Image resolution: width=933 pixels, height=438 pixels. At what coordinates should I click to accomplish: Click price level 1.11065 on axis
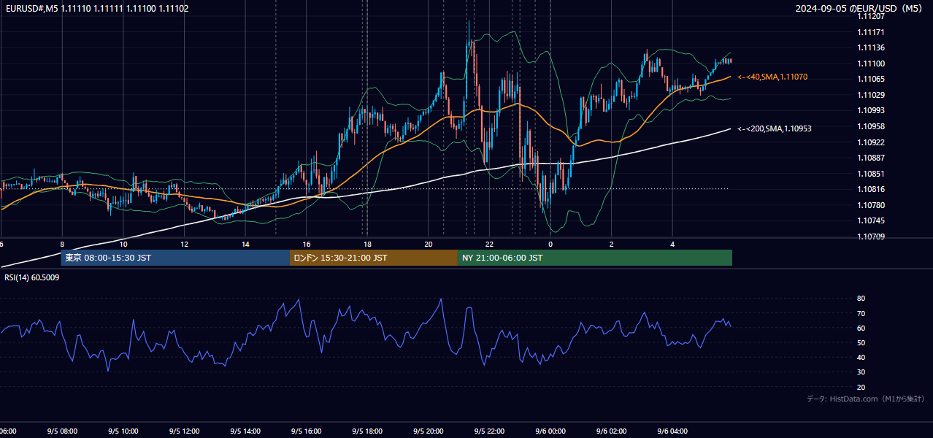coord(871,79)
